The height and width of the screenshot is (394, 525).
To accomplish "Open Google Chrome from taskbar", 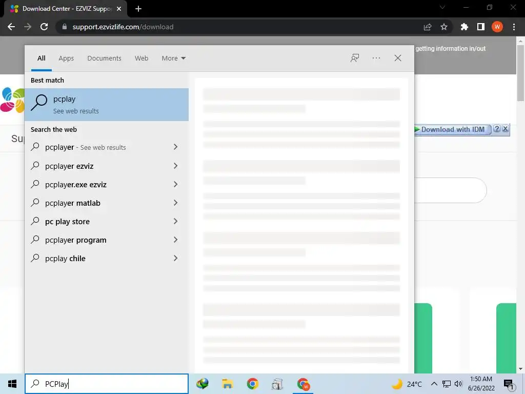I will [252, 384].
